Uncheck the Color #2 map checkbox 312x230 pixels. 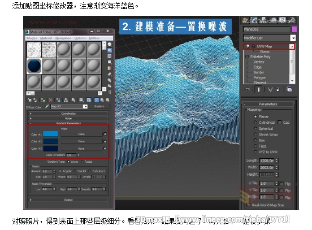coord(105,141)
